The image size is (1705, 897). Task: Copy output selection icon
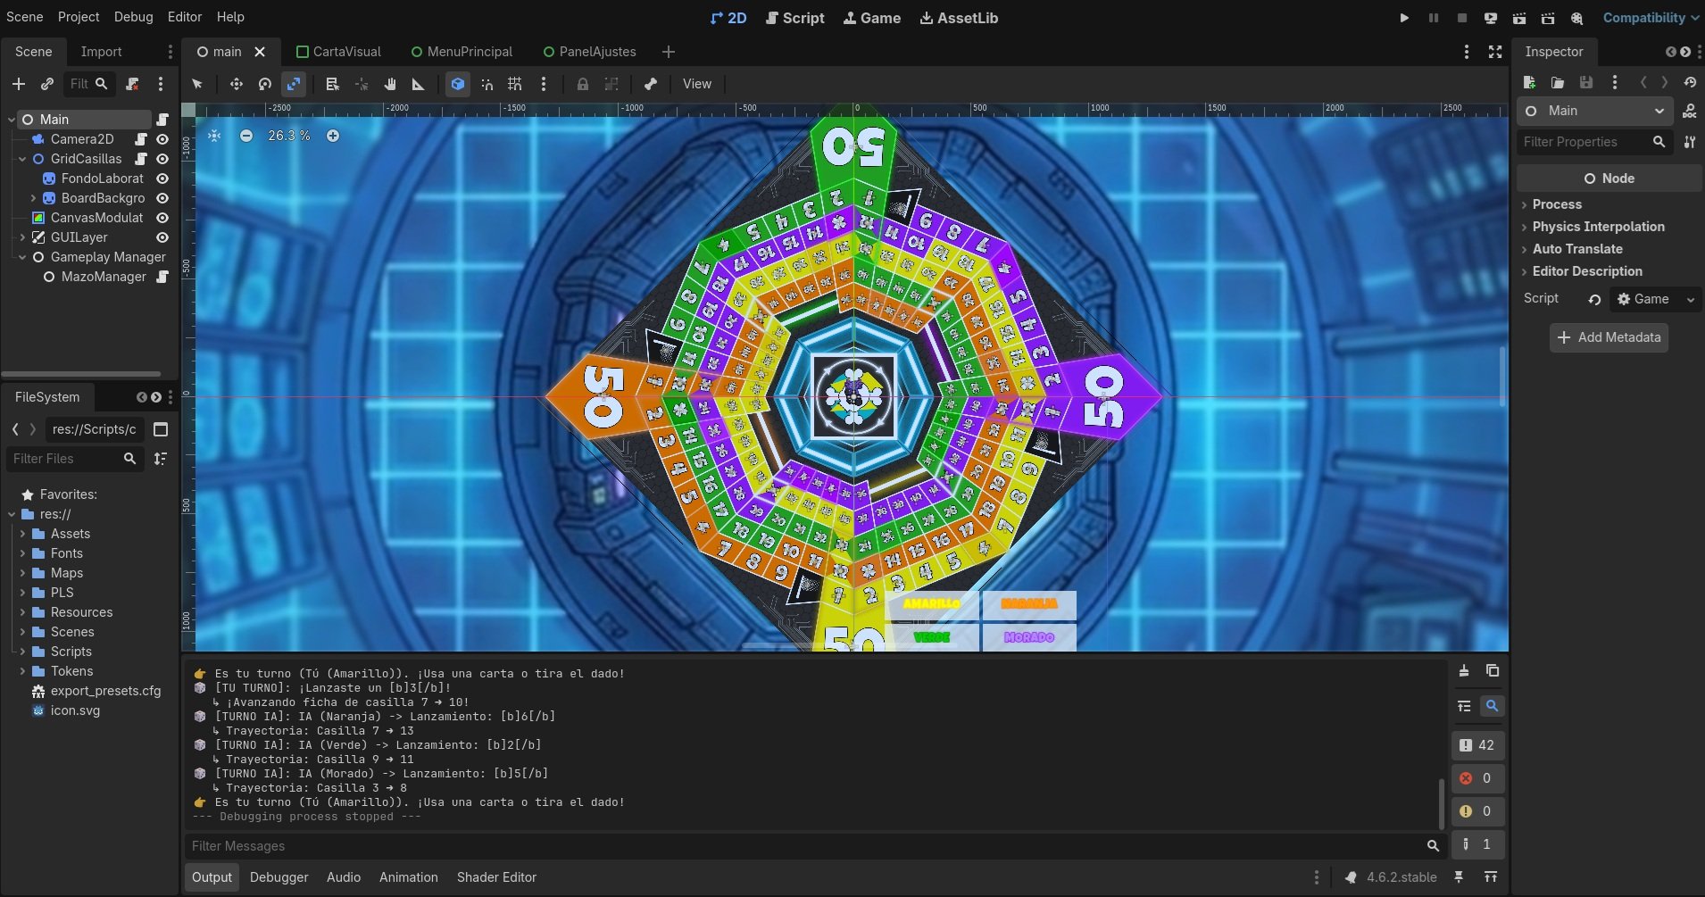click(x=1492, y=671)
